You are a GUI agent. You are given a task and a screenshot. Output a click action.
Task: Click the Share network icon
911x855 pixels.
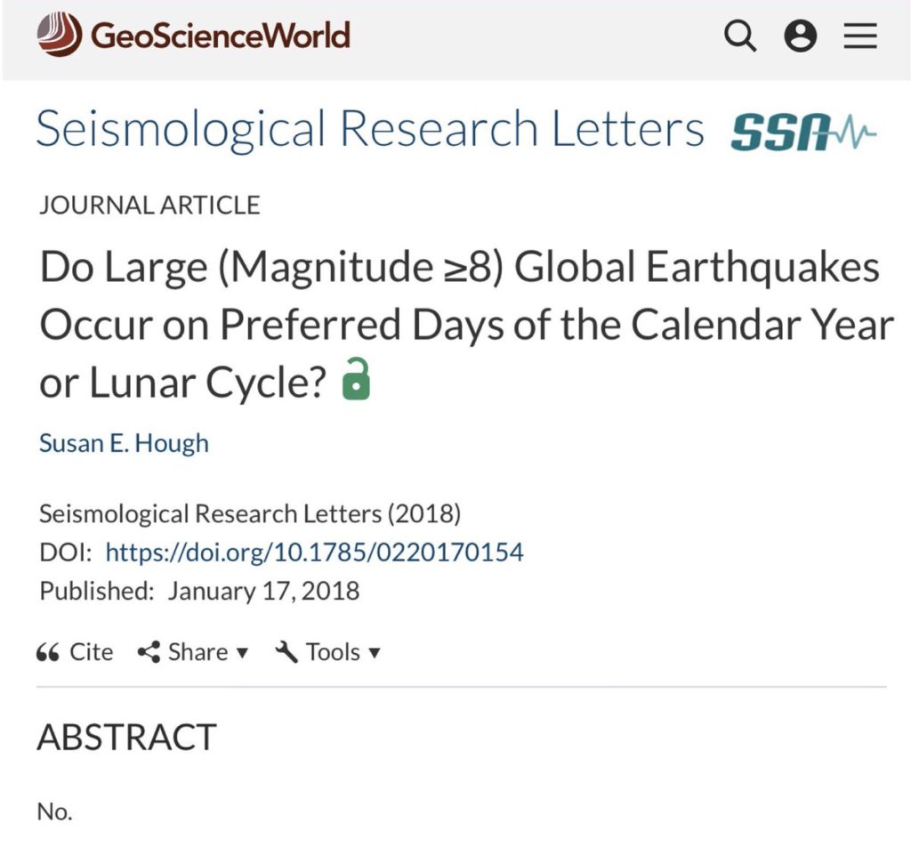pos(149,652)
